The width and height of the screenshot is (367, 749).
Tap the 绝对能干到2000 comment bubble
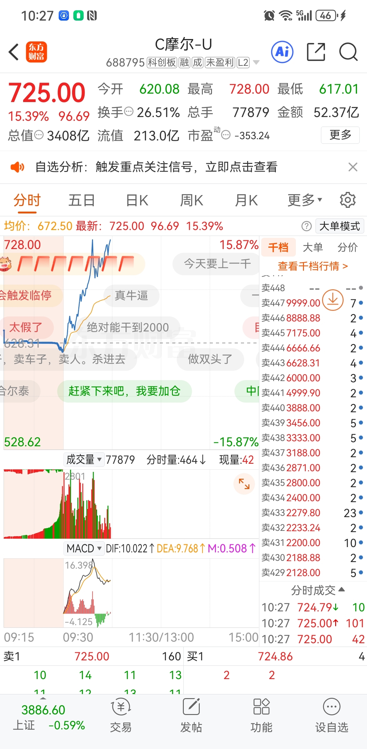coord(128,327)
